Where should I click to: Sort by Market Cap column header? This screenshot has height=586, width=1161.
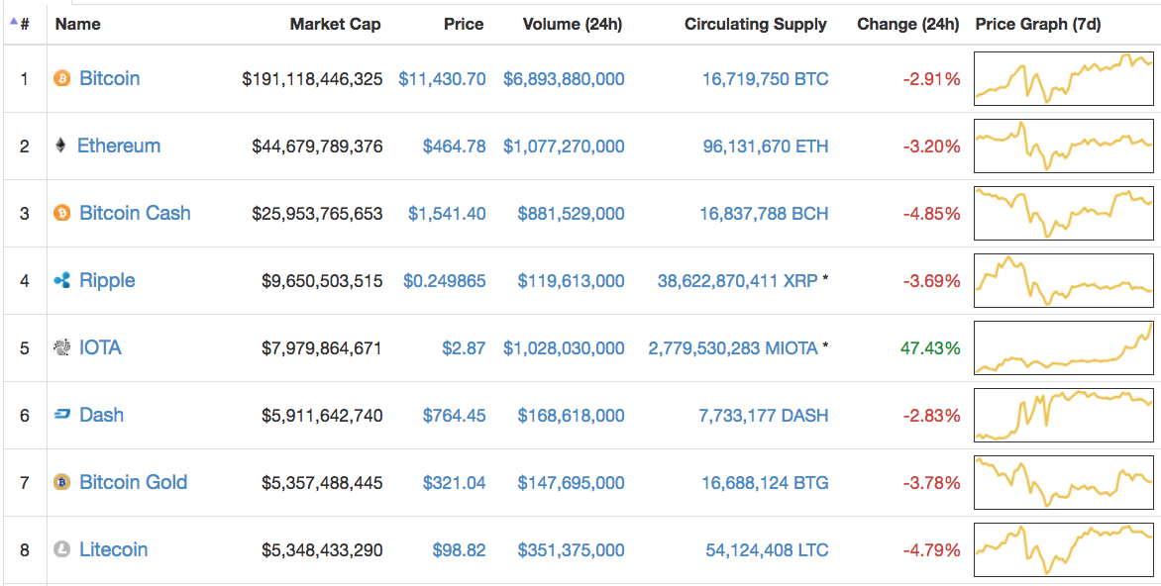click(x=335, y=24)
